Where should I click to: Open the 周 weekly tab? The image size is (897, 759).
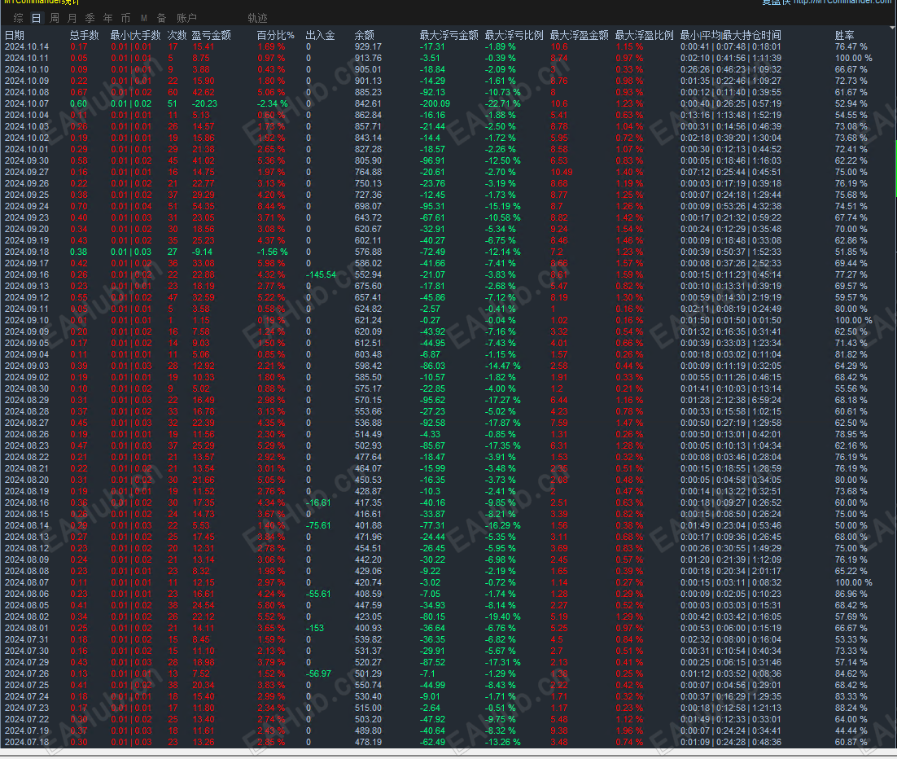pos(55,18)
